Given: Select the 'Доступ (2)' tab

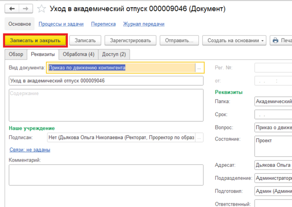Looking at the screenshot, I should coord(113,54).
